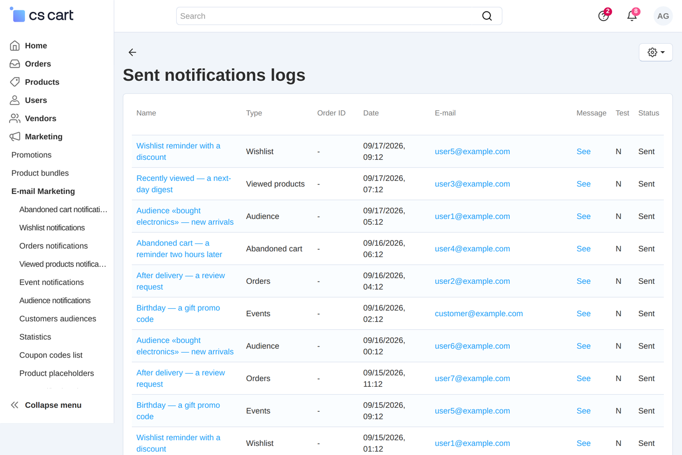
Task: Click the user5@example.com link in the Wishlist row
Action: click(472, 151)
